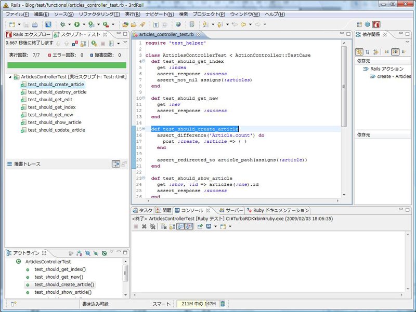Click the blue round perspective icon
Screen dimensions: 416x312
click(368, 24)
